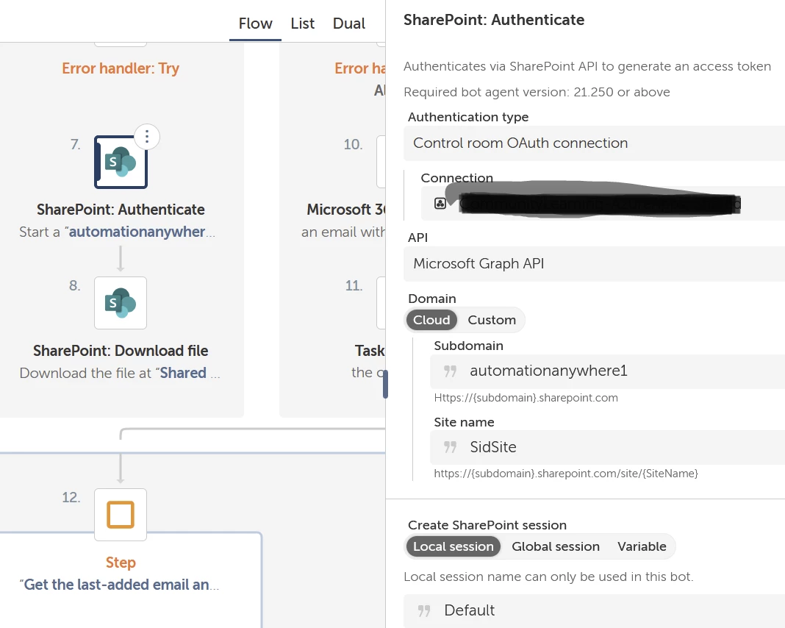Click the Default session name field
Image resolution: width=785 pixels, height=628 pixels.
(594, 611)
